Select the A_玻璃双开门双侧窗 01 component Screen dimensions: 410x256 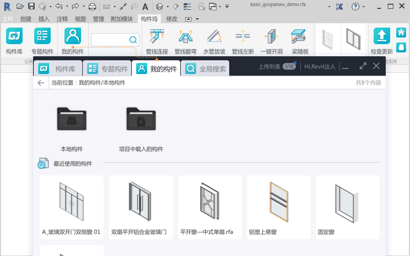coord(72,207)
